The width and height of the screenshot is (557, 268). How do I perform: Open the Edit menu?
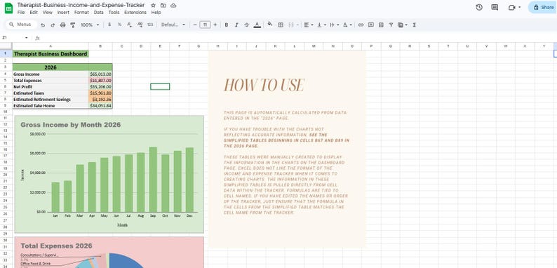[34, 13]
